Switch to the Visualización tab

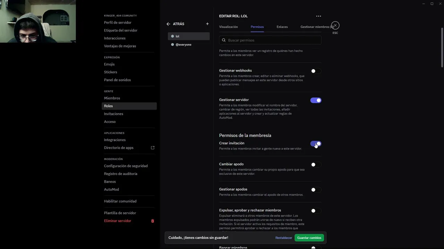[x=228, y=27]
